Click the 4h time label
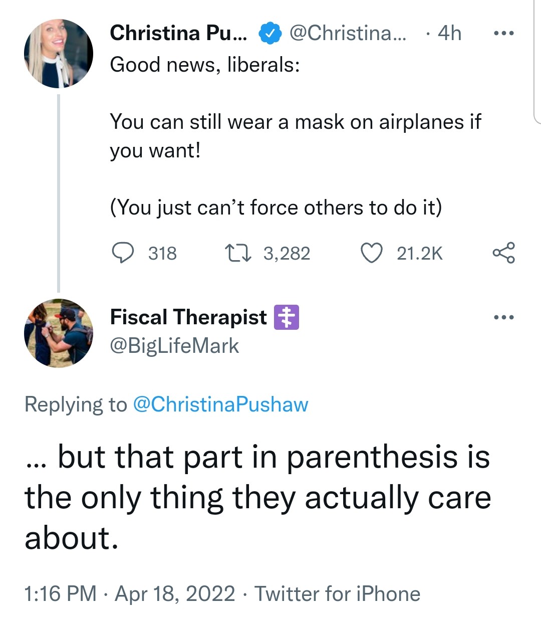 [449, 33]
